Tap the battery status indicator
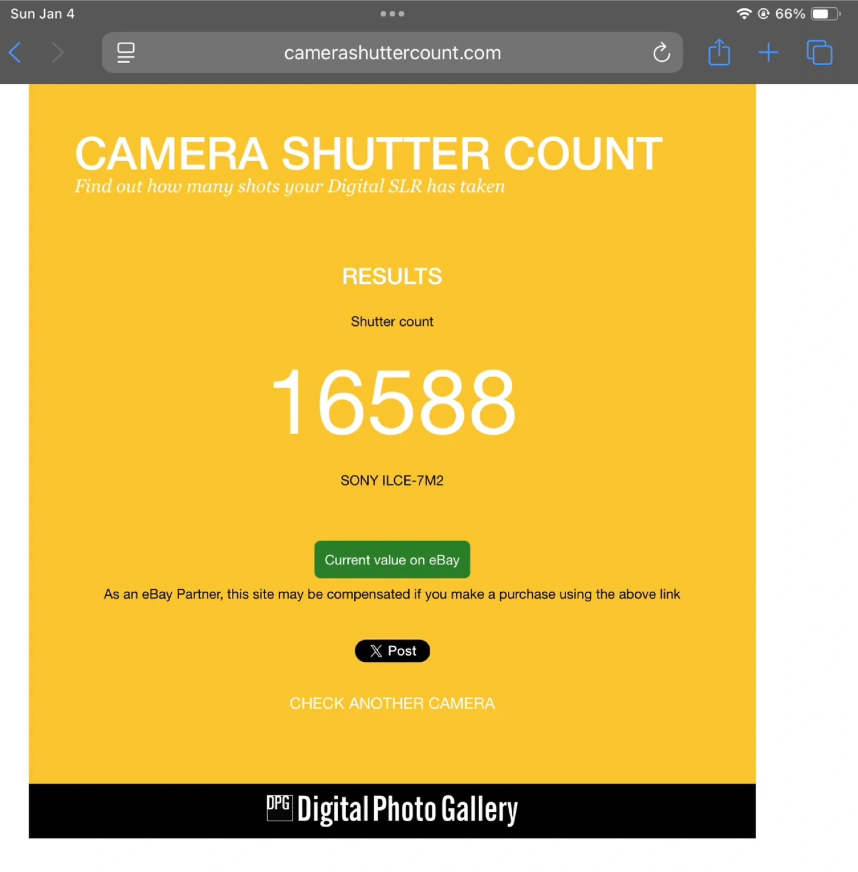 coord(826,14)
